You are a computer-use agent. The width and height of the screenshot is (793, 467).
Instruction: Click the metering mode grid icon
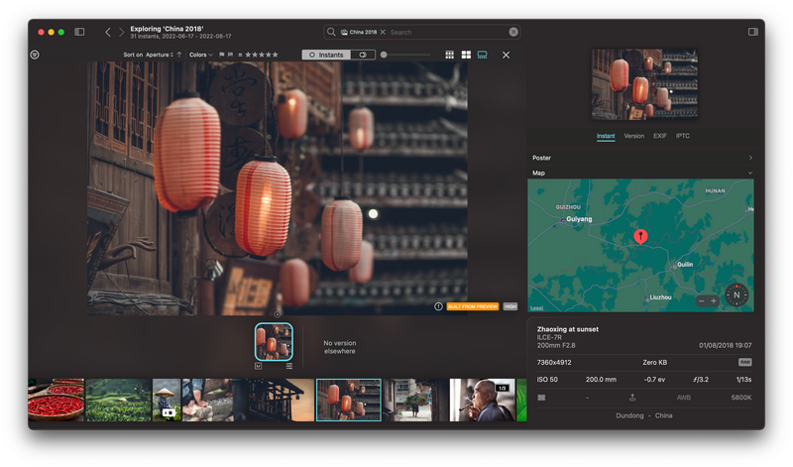click(x=541, y=398)
